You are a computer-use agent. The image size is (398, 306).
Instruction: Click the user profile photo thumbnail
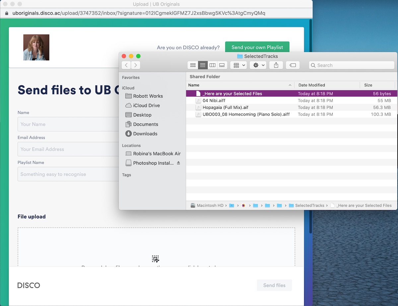[x=36, y=47]
